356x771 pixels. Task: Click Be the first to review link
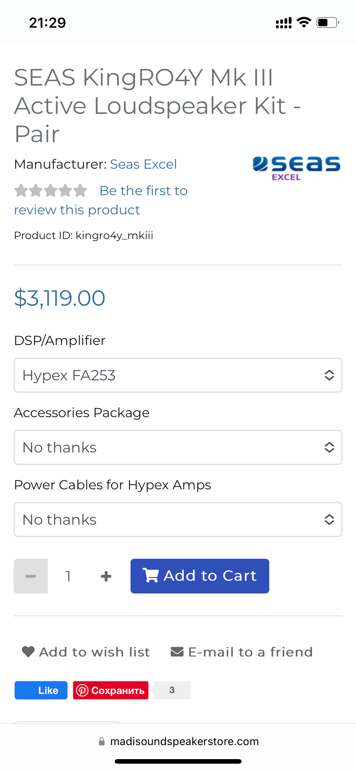143,191
